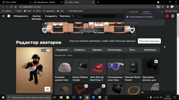The width and height of the screenshot is (179, 100).
Task: Click the search magnifier icon
Action: tap(73, 16)
